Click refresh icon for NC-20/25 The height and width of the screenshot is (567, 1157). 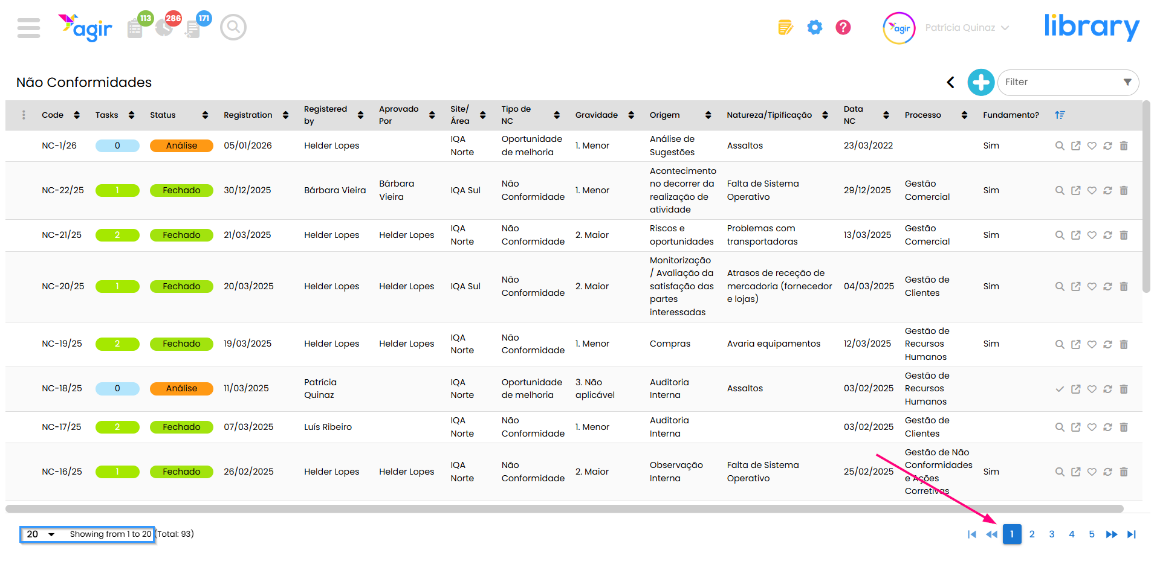pyautogui.click(x=1107, y=286)
